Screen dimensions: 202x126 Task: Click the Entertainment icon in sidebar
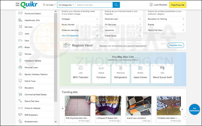[20, 121]
